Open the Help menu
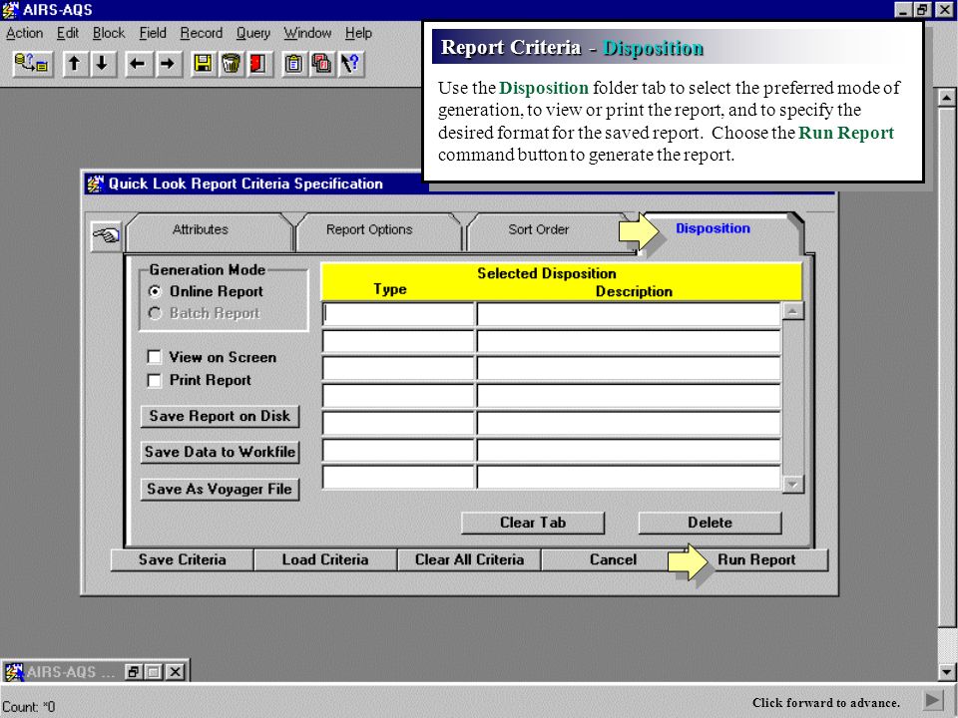Image resolution: width=958 pixels, height=718 pixels. click(358, 33)
